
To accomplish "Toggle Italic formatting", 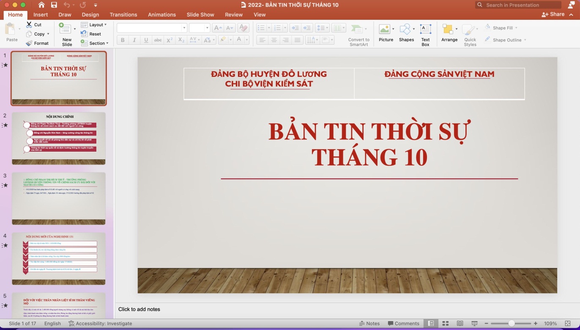I will pyautogui.click(x=134, y=40).
